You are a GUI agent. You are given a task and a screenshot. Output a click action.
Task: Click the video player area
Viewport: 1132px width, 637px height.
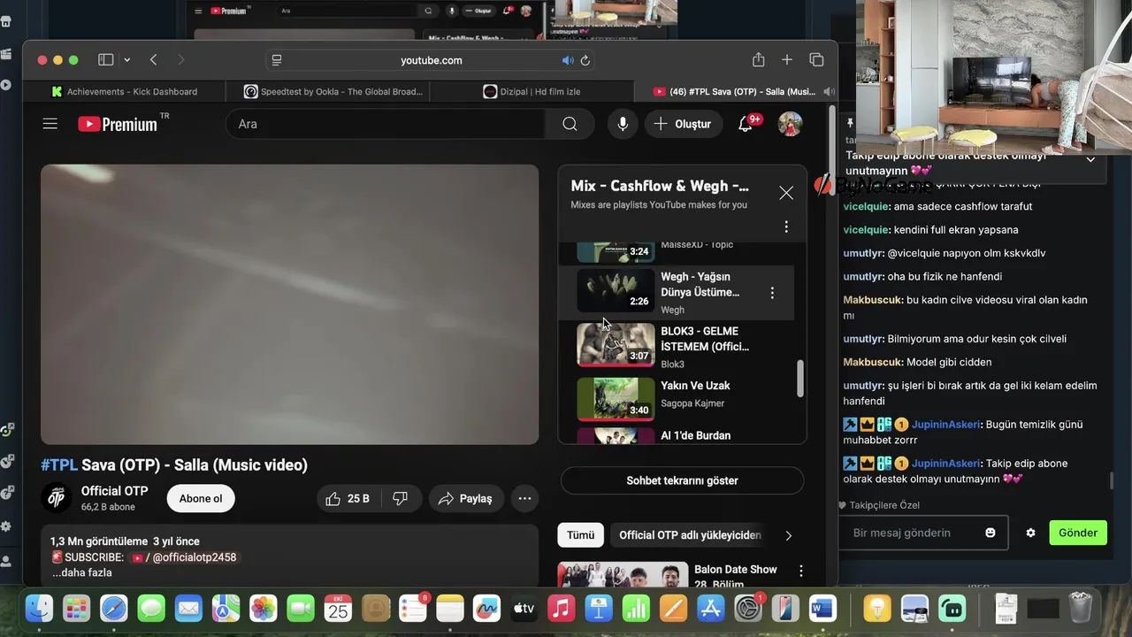(x=289, y=304)
